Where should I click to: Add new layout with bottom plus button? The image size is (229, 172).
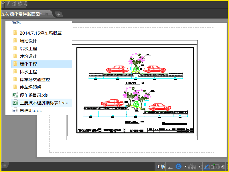5,165
